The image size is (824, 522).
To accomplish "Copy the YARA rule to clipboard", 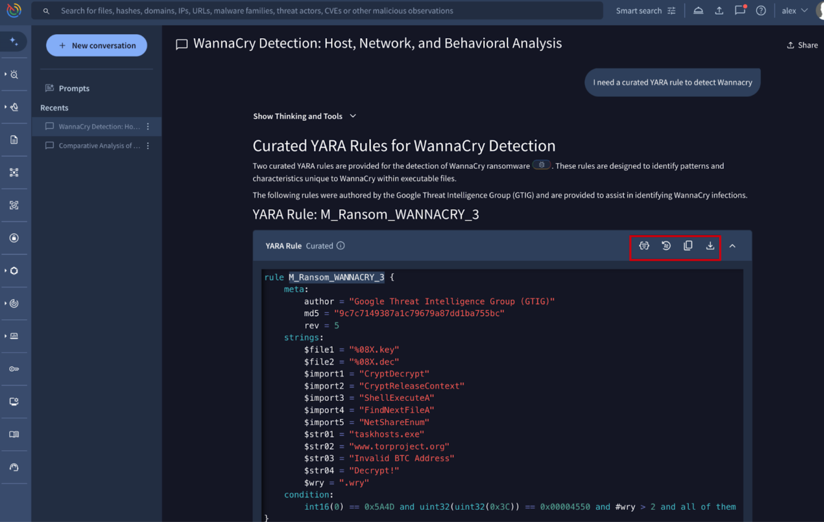I will pos(688,246).
